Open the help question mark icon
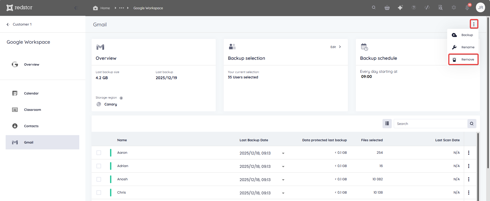 point(414,8)
